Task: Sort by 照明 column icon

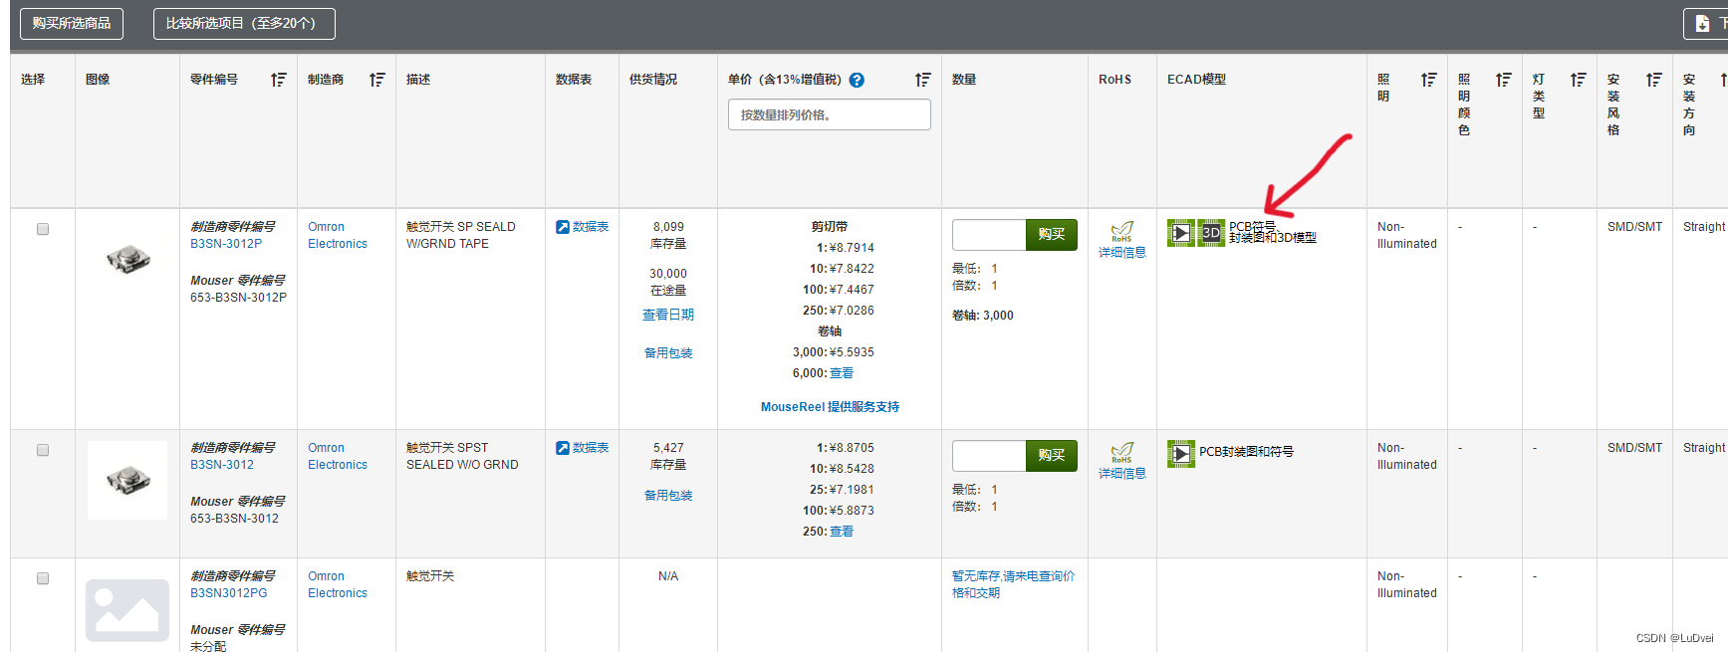Action: [1429, 80]
